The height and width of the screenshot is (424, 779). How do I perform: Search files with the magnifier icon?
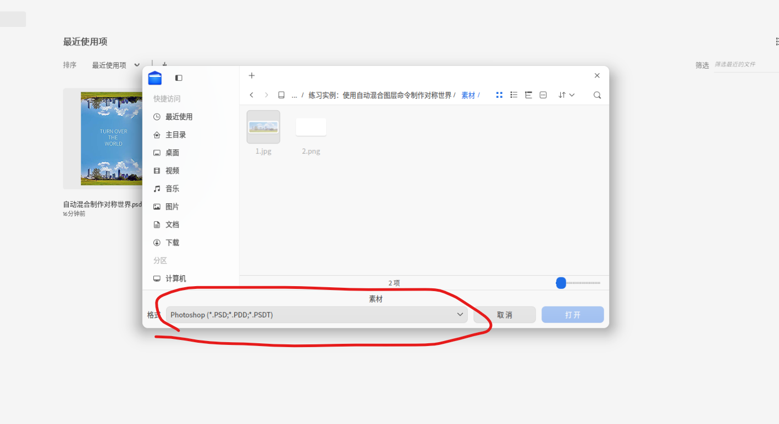point(597,95)
